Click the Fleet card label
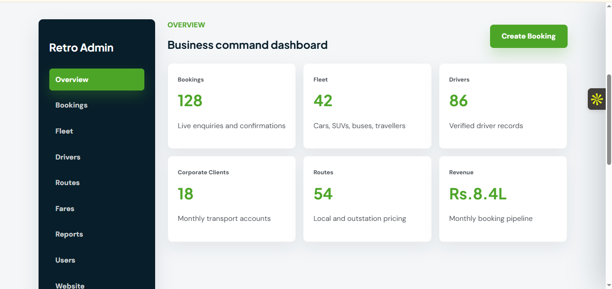The width and height of the screenshot is (612, 289). [321, 80]
